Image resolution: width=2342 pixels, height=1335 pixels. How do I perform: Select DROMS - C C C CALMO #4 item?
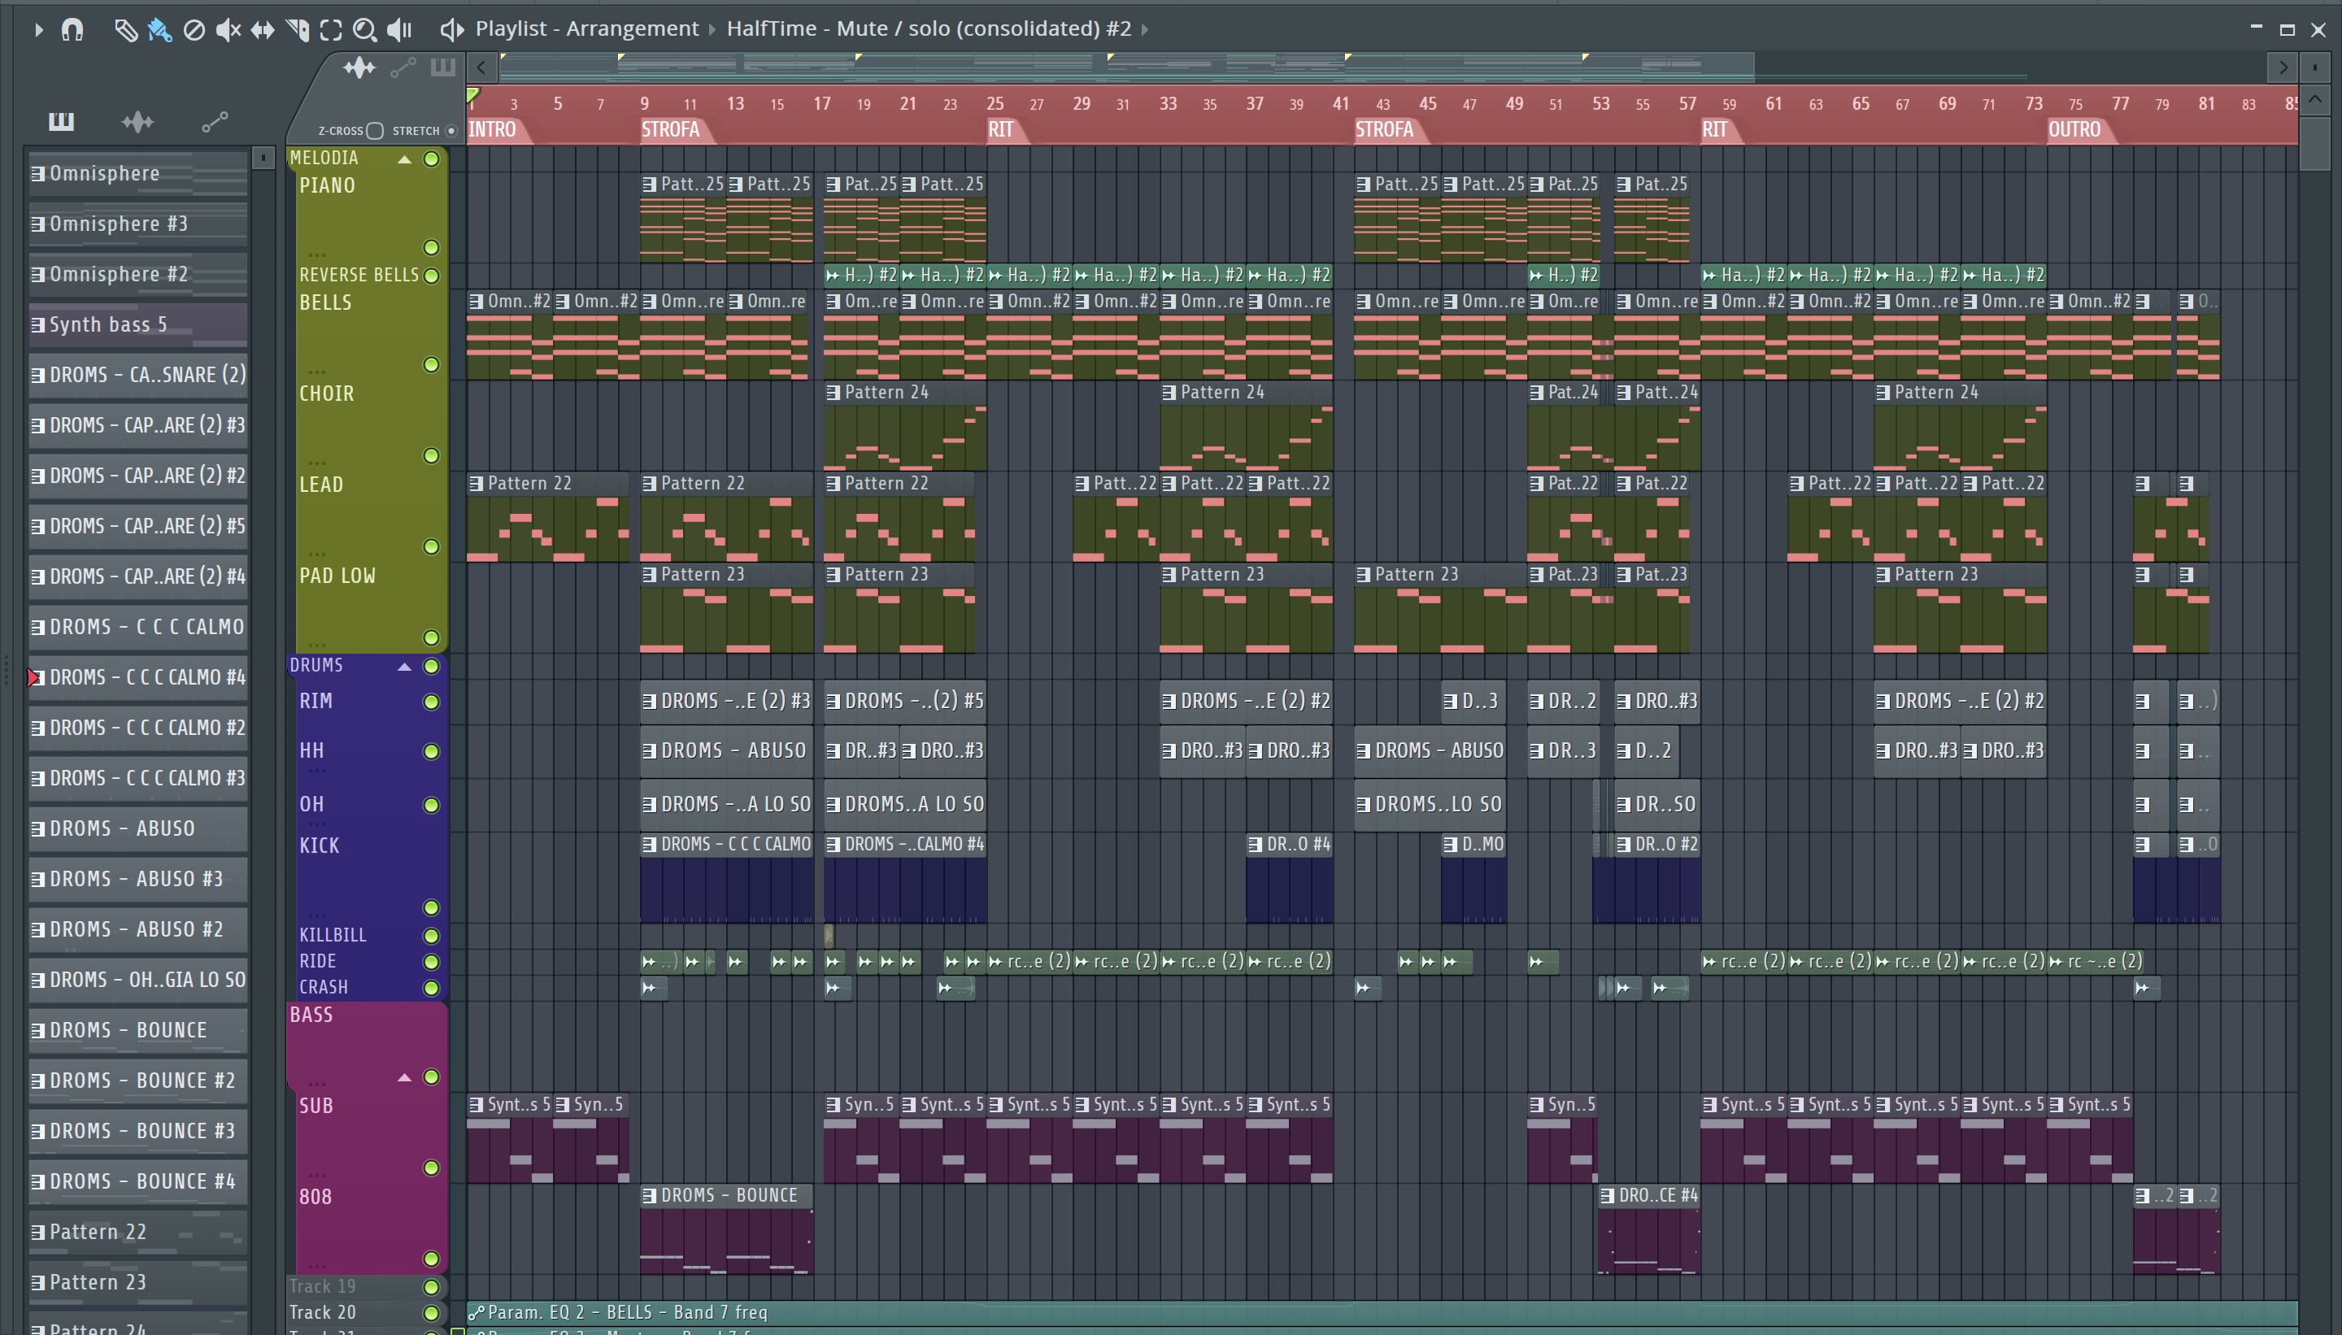point(137,677)
